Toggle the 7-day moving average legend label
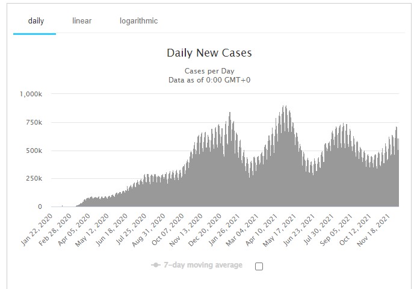The height and width of the screenshot is (289, 420). click(x=202, y=266)
